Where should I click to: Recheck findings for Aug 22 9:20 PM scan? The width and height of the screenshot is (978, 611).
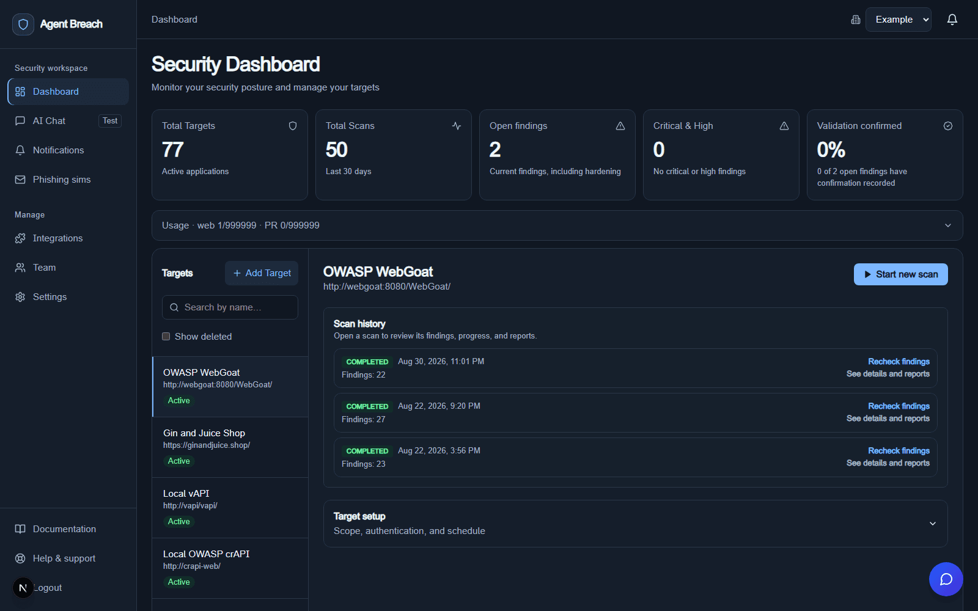tap(899, 406)
